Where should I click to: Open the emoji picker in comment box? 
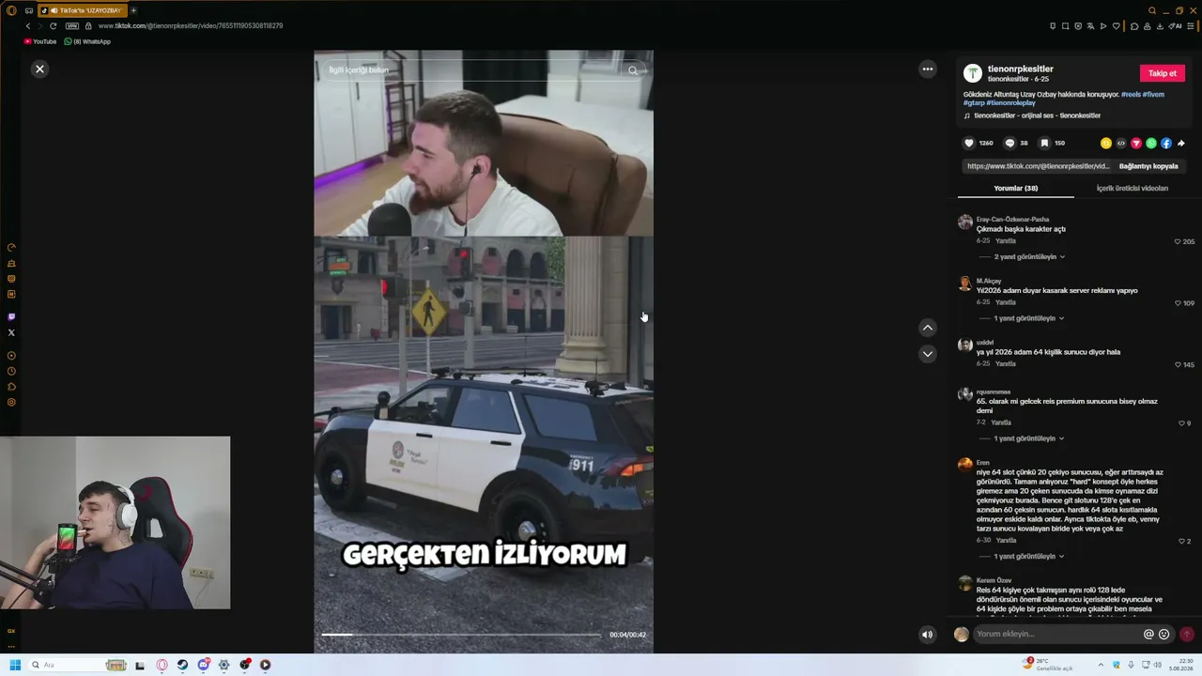click(1164, 635)
